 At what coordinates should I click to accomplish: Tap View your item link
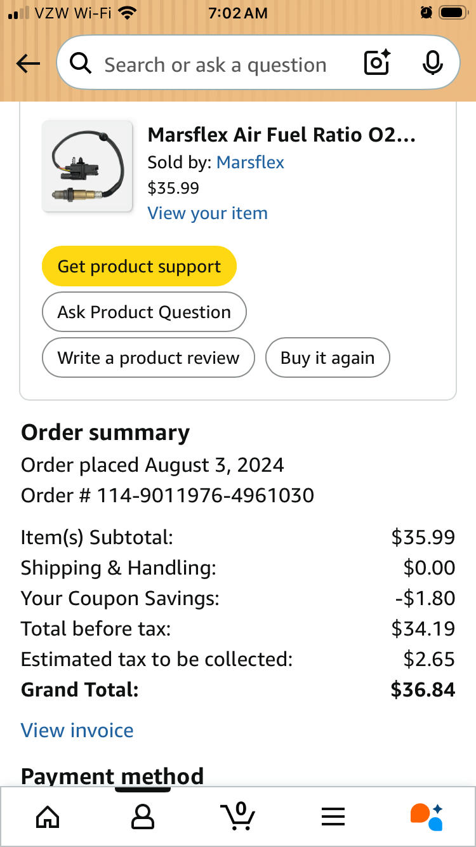[208, 213]
